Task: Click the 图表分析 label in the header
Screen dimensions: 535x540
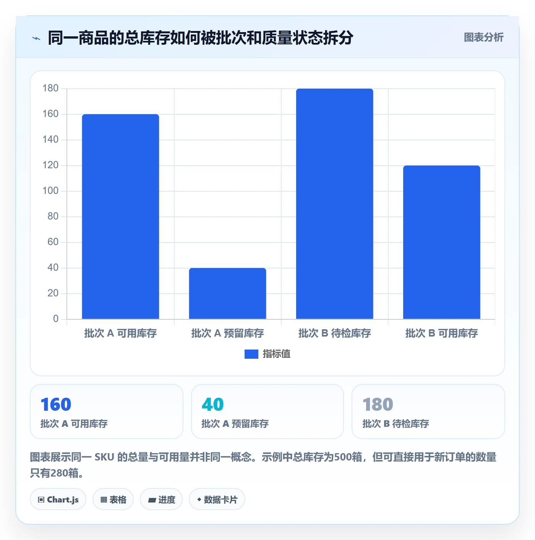Action: pos(483,37)
